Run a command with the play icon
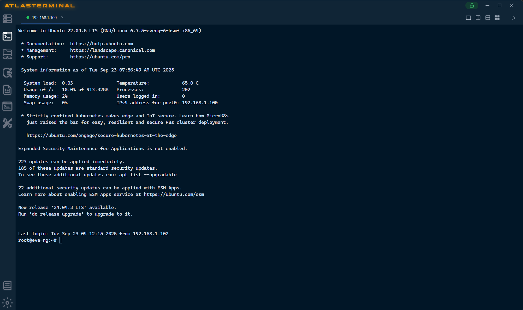This screenshot has height=310, width=523. click(x=513, y=18)
